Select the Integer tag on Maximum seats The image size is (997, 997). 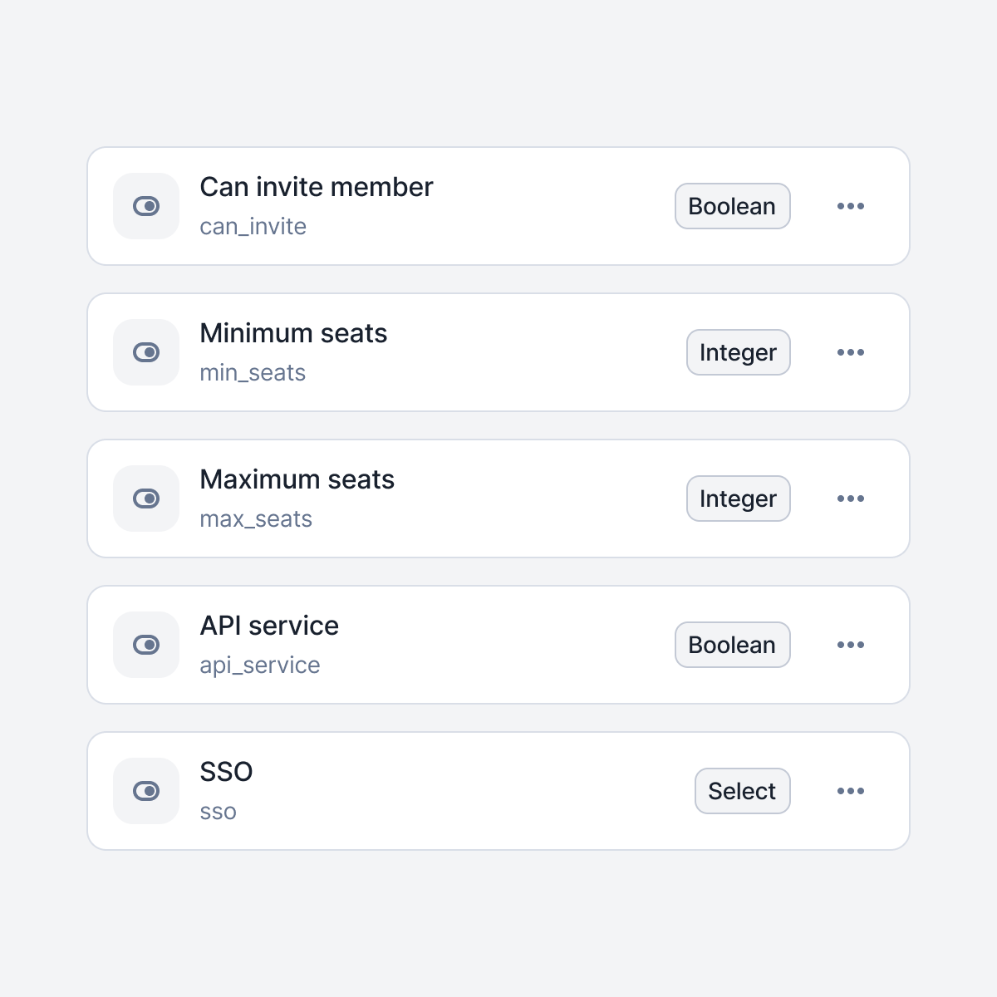click(738, 498)
